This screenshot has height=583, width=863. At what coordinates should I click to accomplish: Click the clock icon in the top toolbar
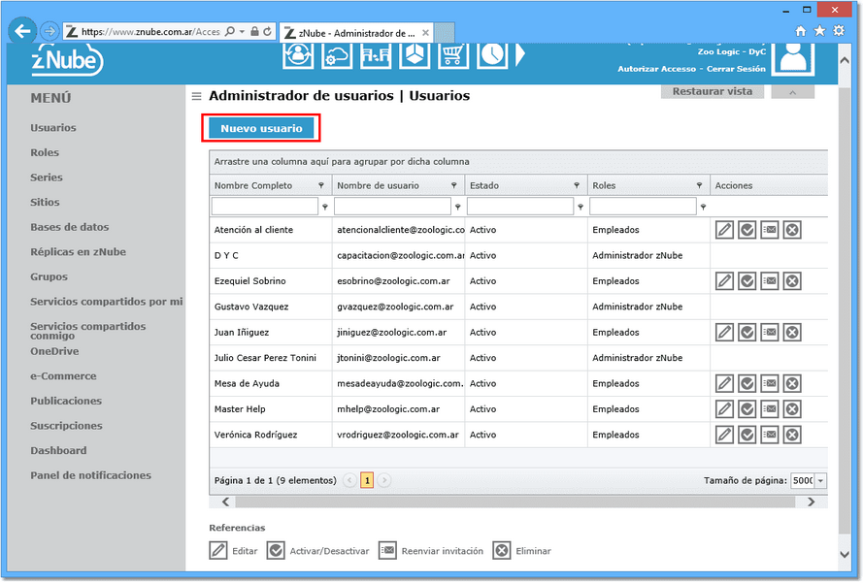click(492, 55)
